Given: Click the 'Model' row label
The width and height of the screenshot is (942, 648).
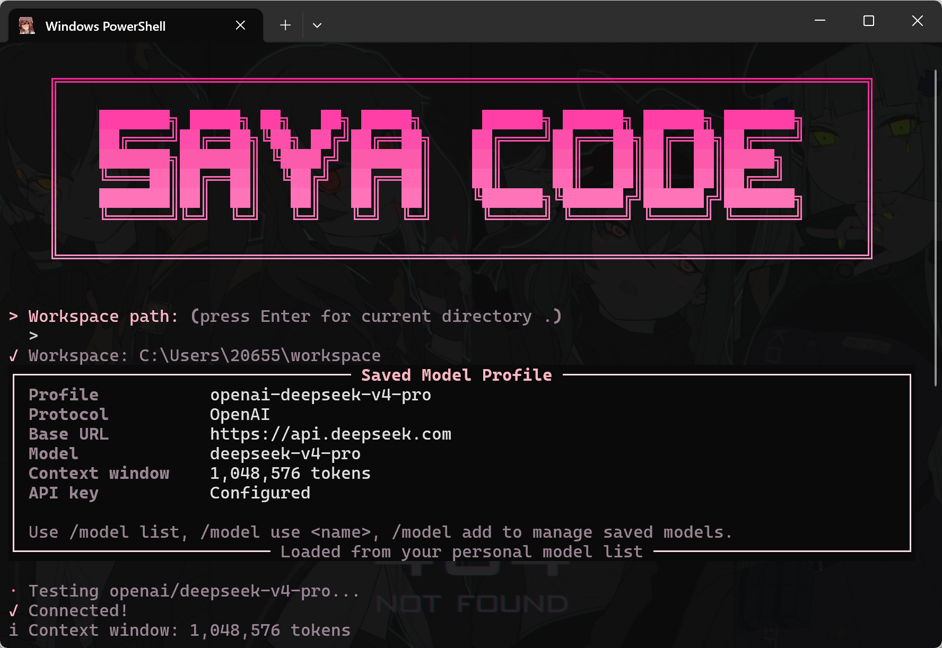Looking at the screenshot, I should pos(54,454).
